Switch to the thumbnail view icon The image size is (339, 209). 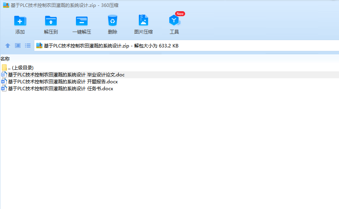pos(18,46)
